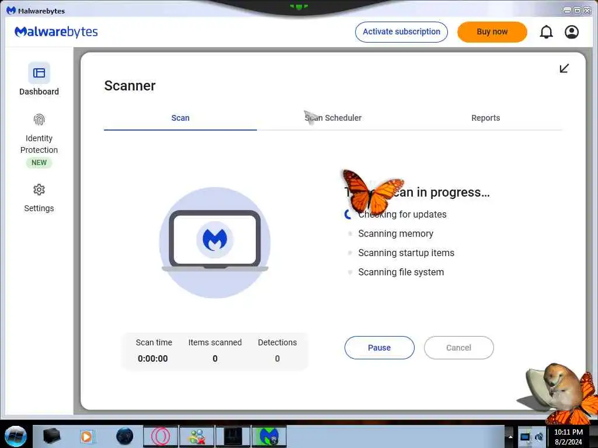Click Activate subscription button

401,32
